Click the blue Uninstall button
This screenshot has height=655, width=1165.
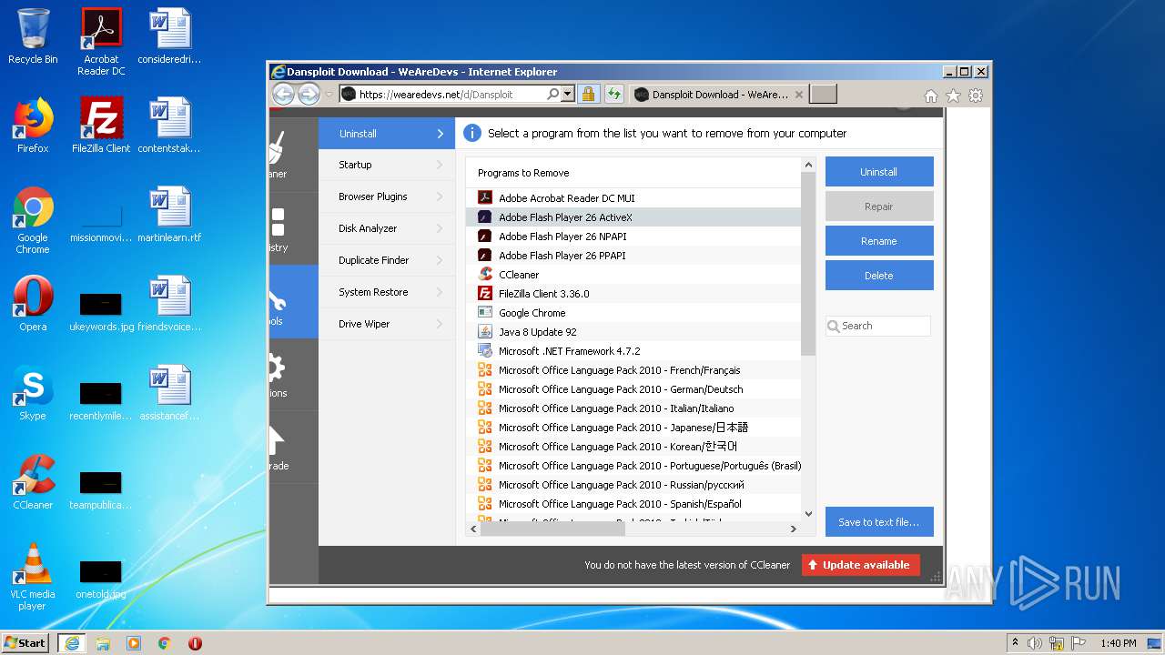point(879,172)
